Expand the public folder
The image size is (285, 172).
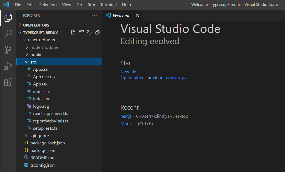[36, 54]
